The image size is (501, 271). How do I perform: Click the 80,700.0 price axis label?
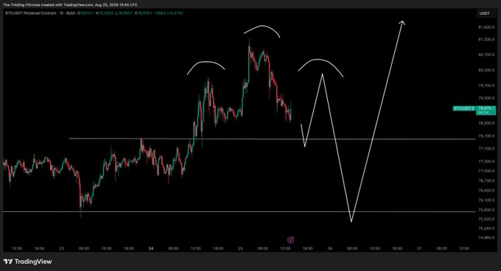[x=486, y=54]
